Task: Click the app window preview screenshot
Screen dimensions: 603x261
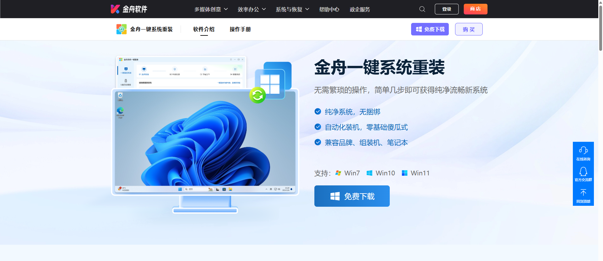Action: (181, 72)
